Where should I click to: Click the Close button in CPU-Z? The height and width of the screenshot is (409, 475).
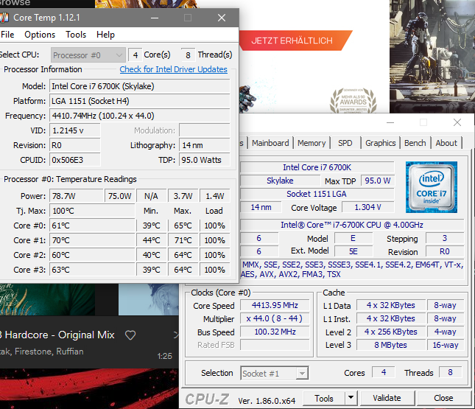pos(443,398)
